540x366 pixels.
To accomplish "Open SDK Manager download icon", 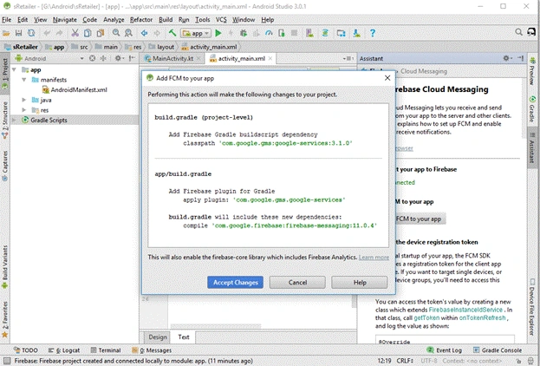I will point(356,33).
